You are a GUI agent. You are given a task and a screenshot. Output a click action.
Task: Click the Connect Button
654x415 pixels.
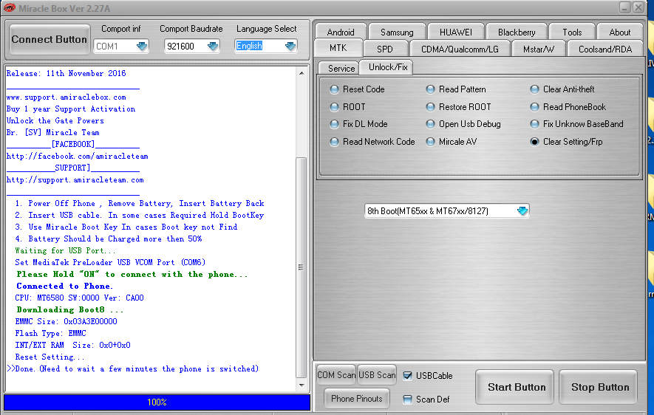pyautogui.click(x=50, y=40)
